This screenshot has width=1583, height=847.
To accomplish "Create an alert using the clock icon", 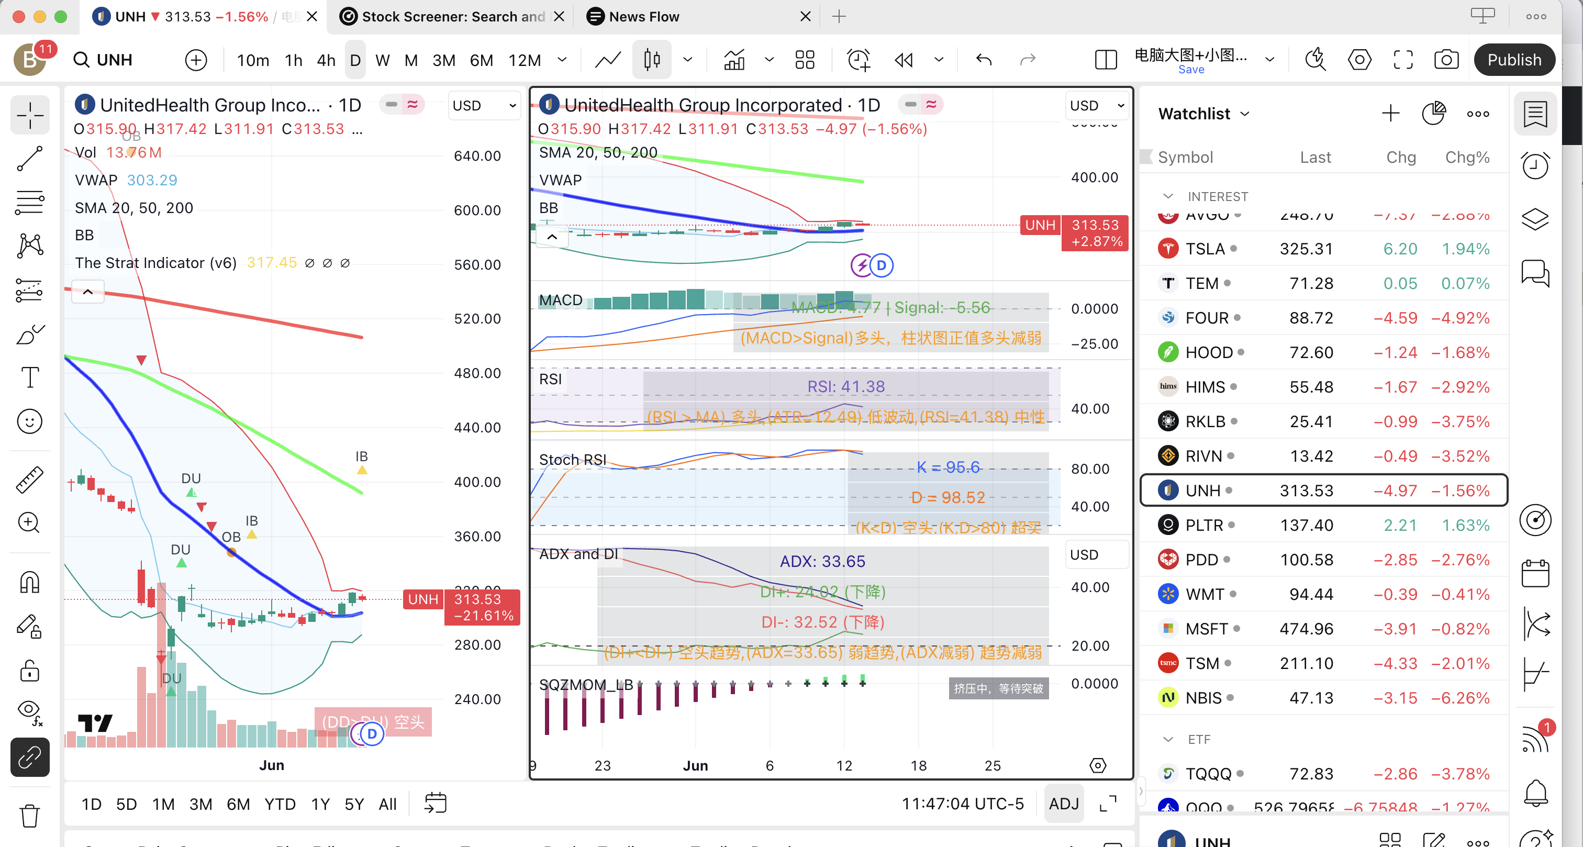I will coord(858,60).
